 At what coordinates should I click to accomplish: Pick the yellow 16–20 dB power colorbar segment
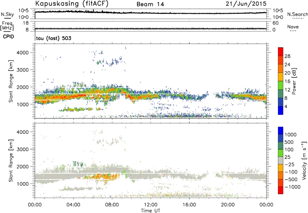point(281,77)
